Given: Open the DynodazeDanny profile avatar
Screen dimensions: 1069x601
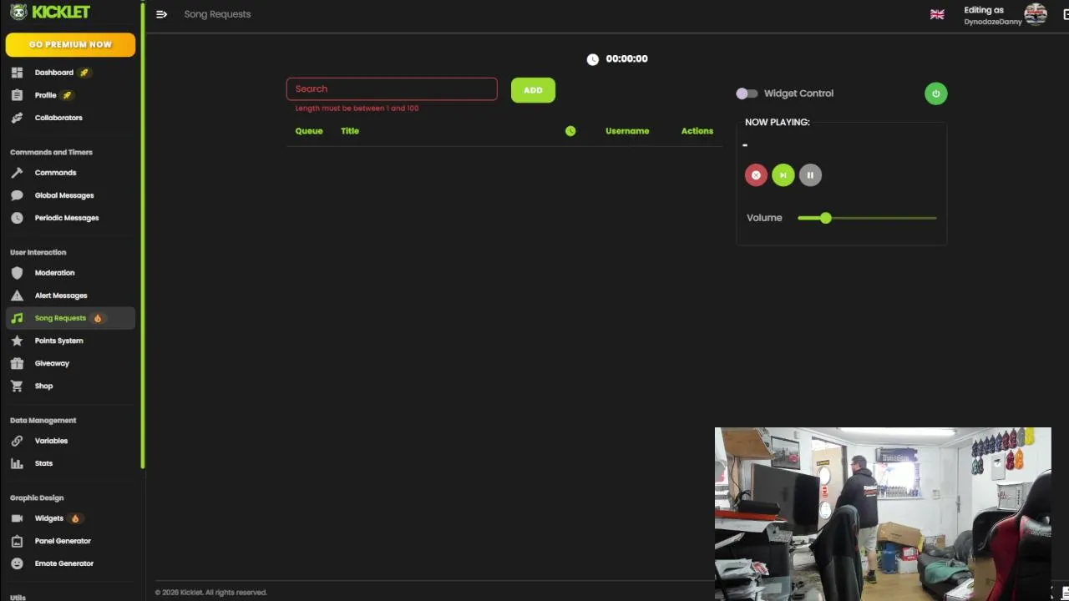Looking at the screenshot, I should [1036, 14].
